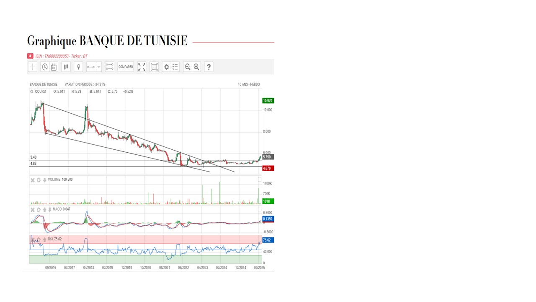This screenshot has height=302, width=536.
Task: Toggle the VOLUME panel checkbox
Action: click(260, 180)
